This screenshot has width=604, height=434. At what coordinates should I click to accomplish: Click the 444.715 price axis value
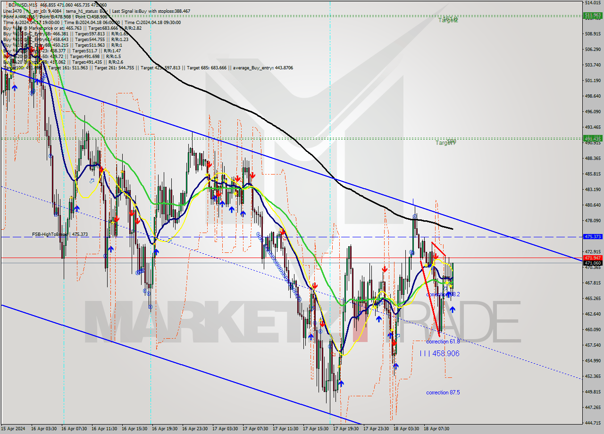pos(593,423)
